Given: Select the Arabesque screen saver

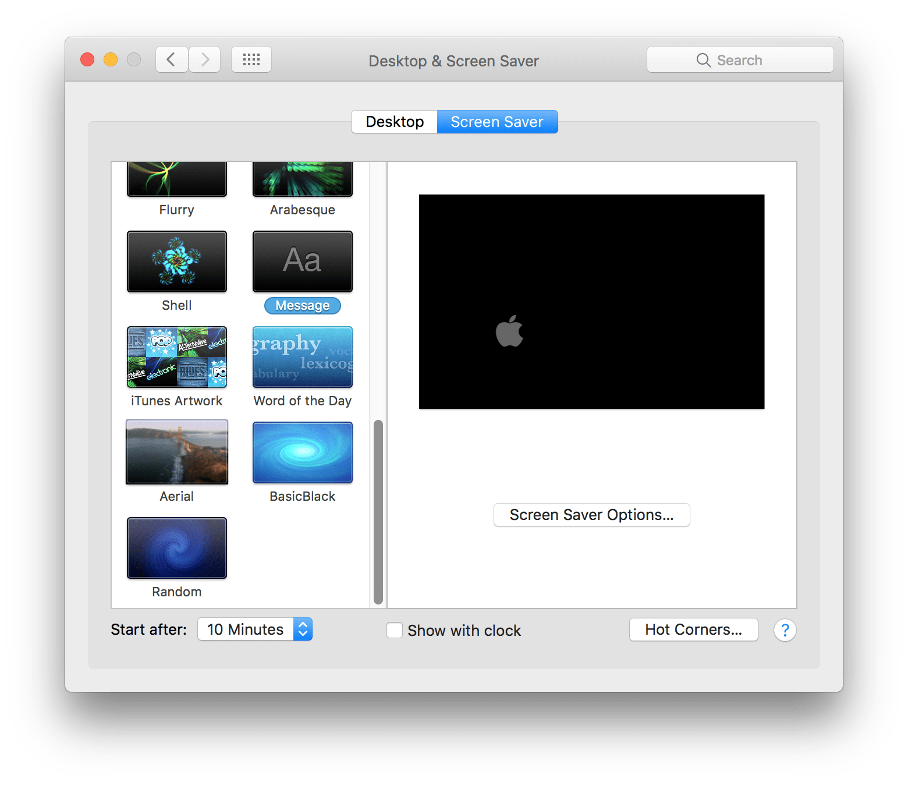Looking at the screenshot, I should click(x=302, y=179).
